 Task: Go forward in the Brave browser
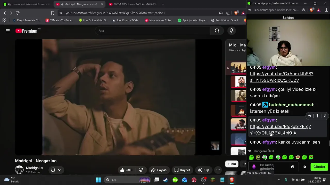[x=11, y=13]
